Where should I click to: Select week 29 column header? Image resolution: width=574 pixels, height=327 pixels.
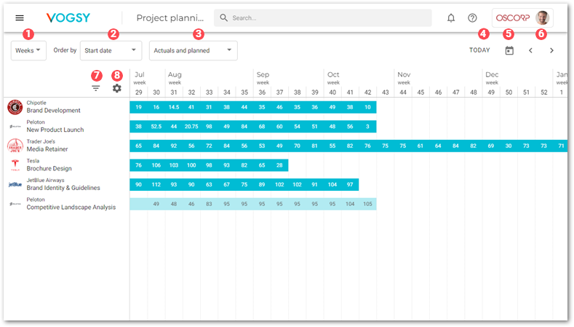click(x=138, y=92)
